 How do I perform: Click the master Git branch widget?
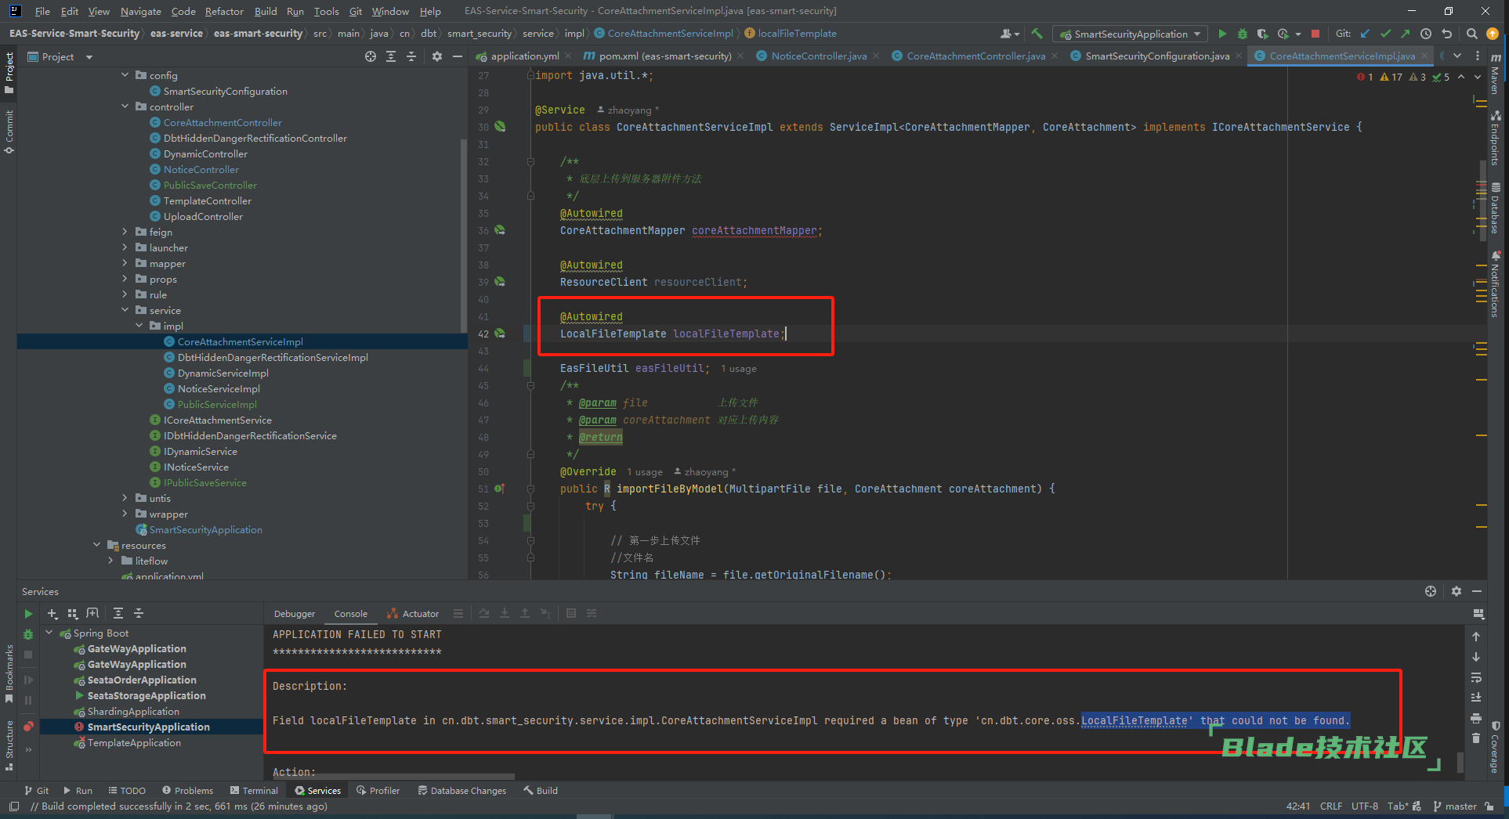click(x=1455, y=806)
